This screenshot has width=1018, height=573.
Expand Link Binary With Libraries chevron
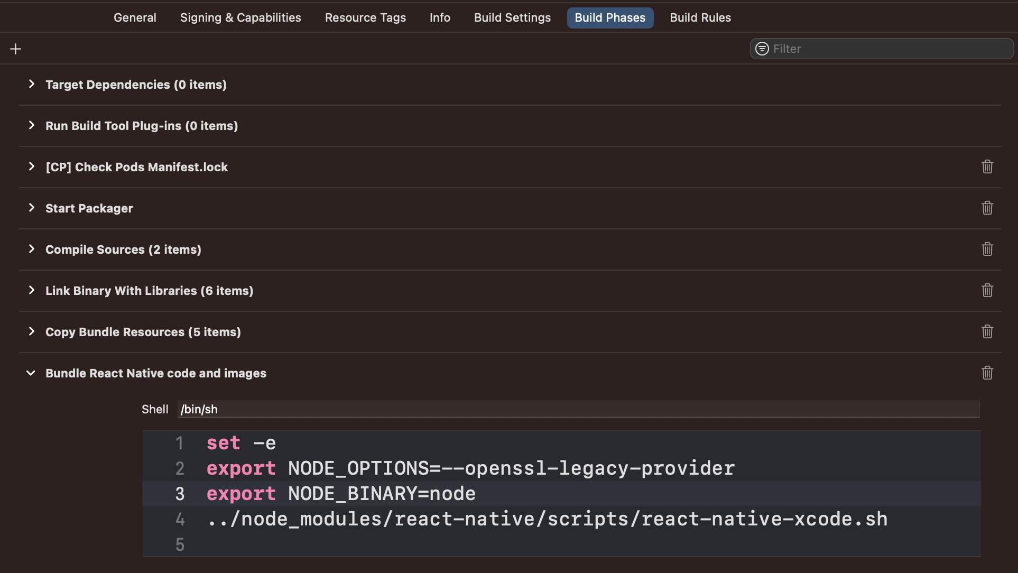(31, 291)
